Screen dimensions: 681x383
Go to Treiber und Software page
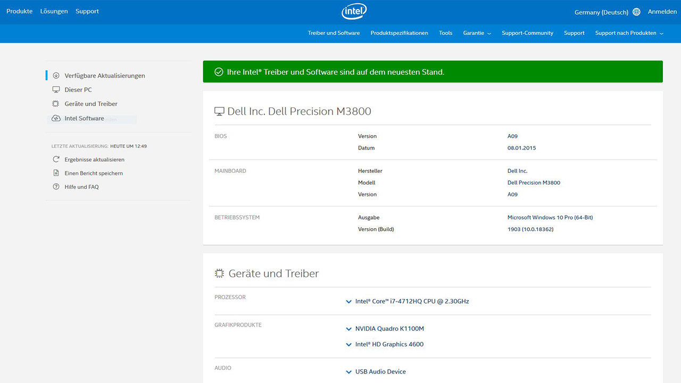tap(334, 33)
